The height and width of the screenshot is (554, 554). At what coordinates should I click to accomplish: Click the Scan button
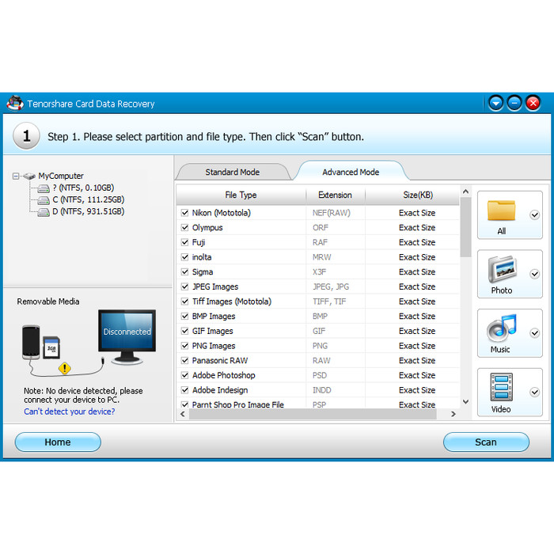coord(486,442)
